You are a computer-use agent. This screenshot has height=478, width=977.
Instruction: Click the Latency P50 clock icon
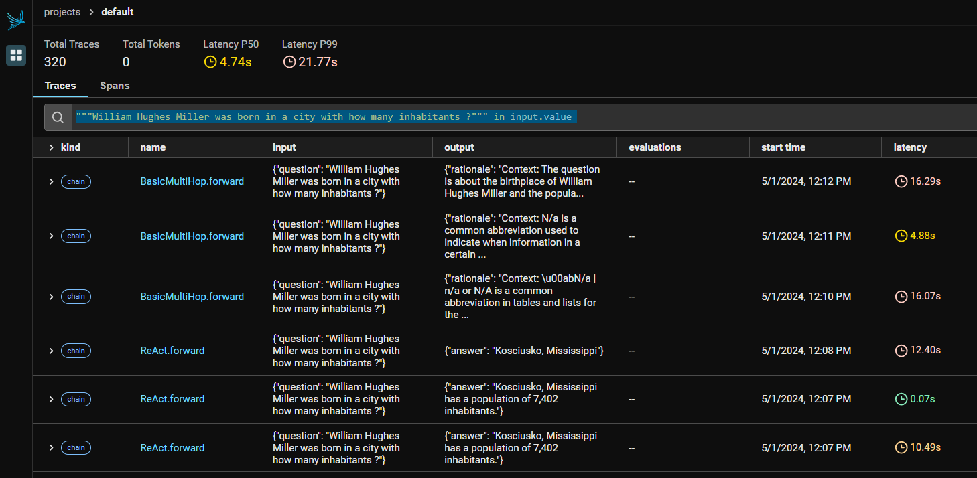pyautogui.click(x=210, y=62)
